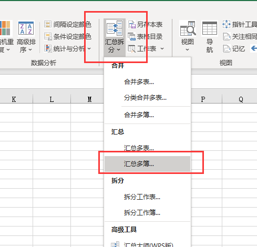
Task: Choose 分类合并多表... menu entry
Action: tap(147, 98)
